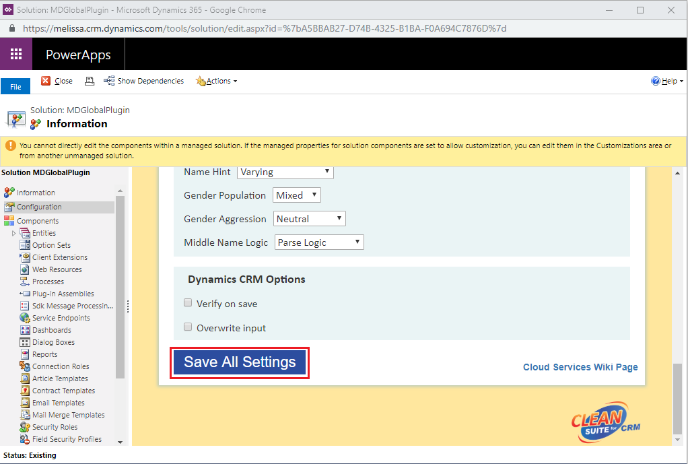Image resolution: width=688 pixels, height=464 pixels.
Task: Click the Service Endpoints icon
Action: (25, 318)
